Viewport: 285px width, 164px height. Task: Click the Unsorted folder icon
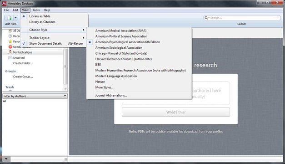click(x=10, y=57)
